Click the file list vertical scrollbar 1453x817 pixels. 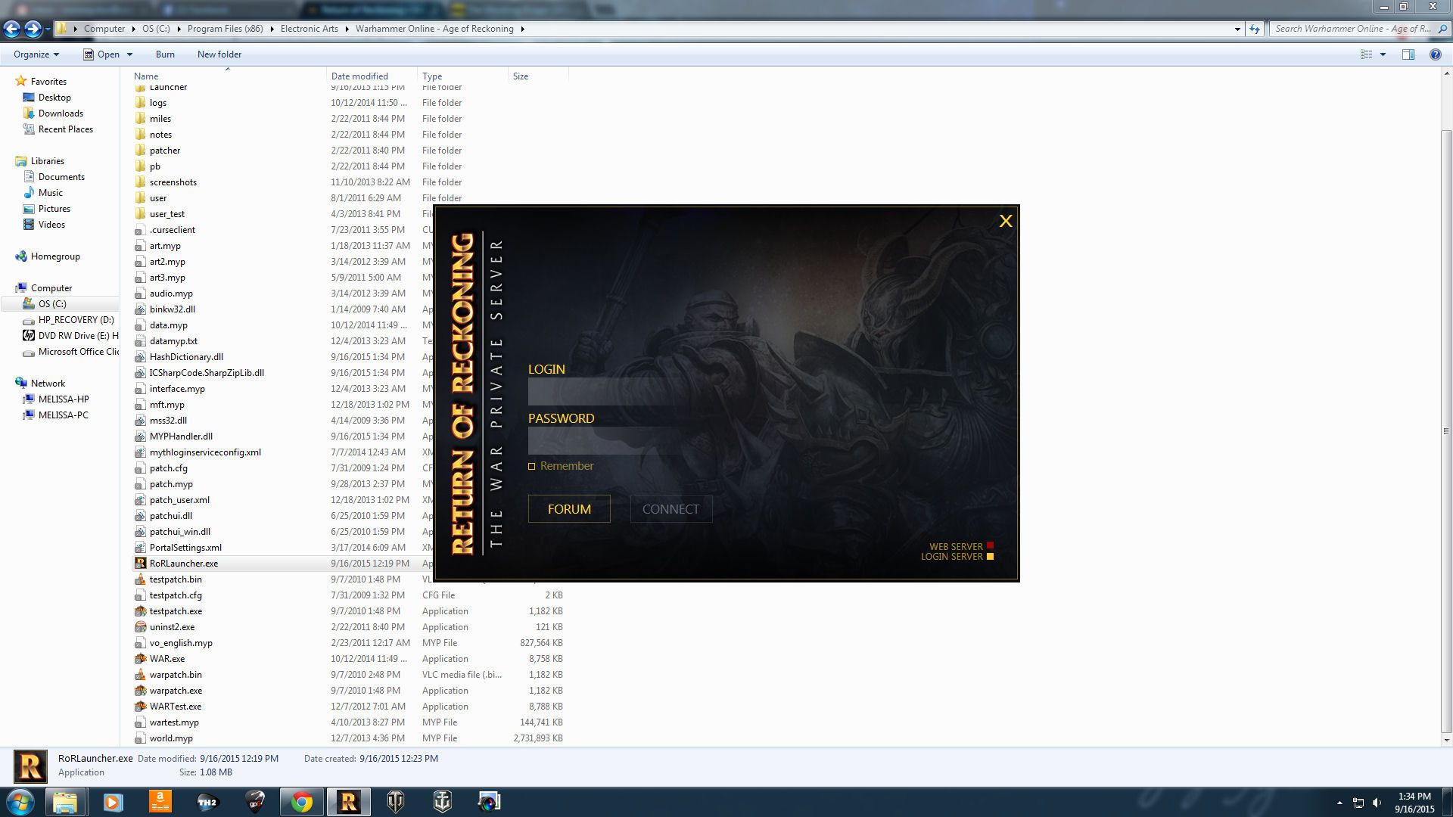(x=1446, y=431)
